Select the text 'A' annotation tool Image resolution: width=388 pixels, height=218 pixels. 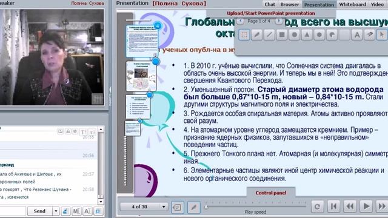(x=357, y=35)
